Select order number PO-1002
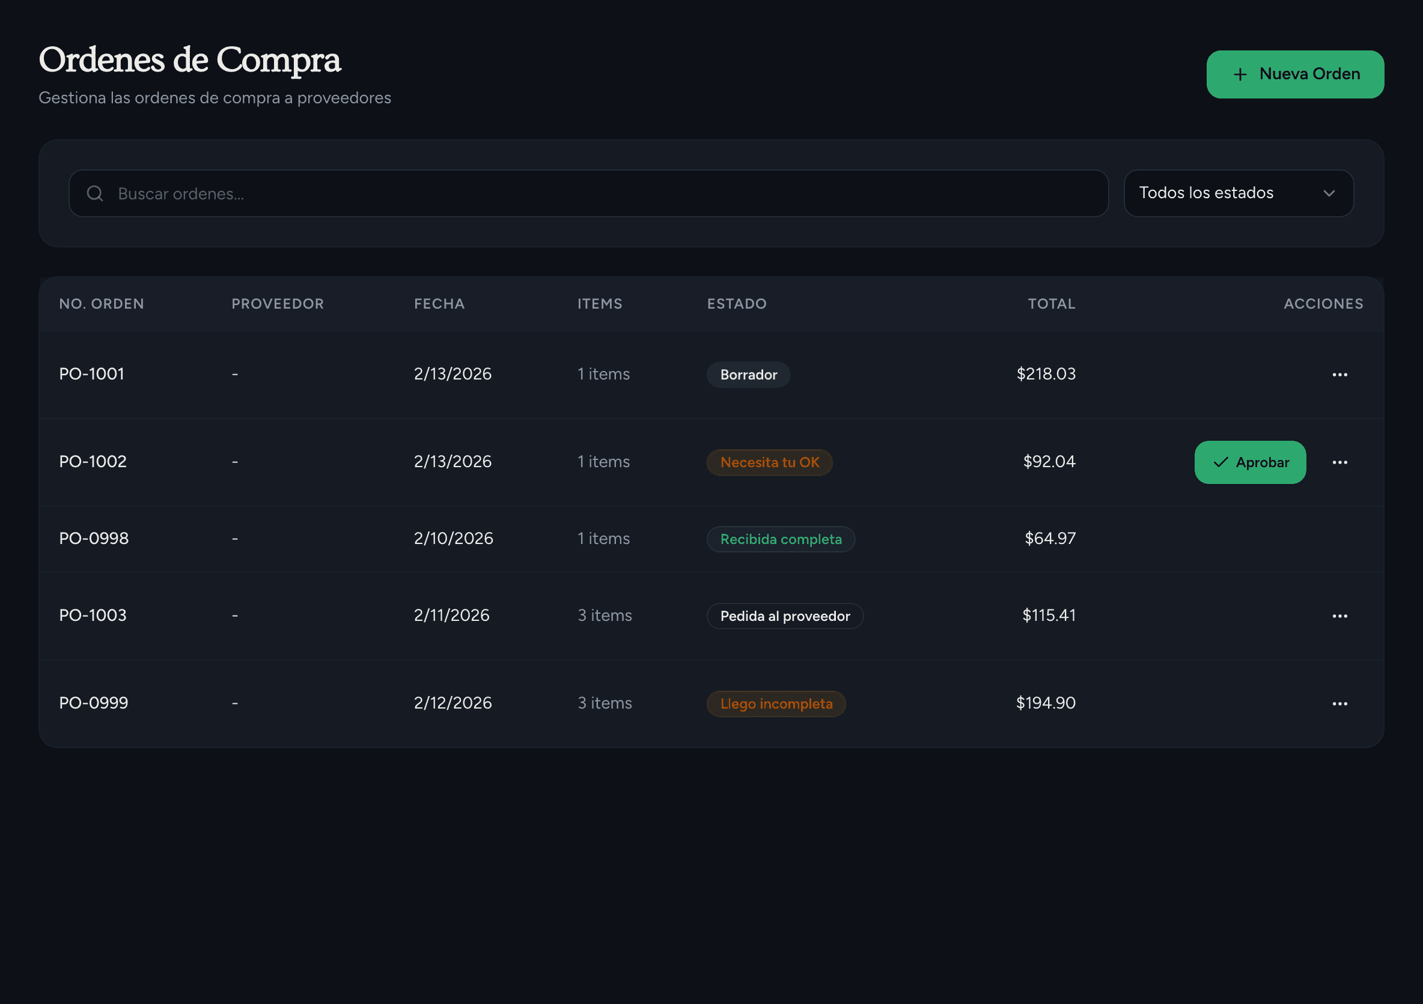1423x1004 pixels. point(93,462)
